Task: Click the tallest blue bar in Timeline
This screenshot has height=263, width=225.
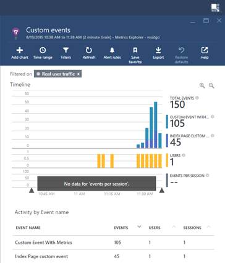Action: pyautogui.click(x=156, y=125)
